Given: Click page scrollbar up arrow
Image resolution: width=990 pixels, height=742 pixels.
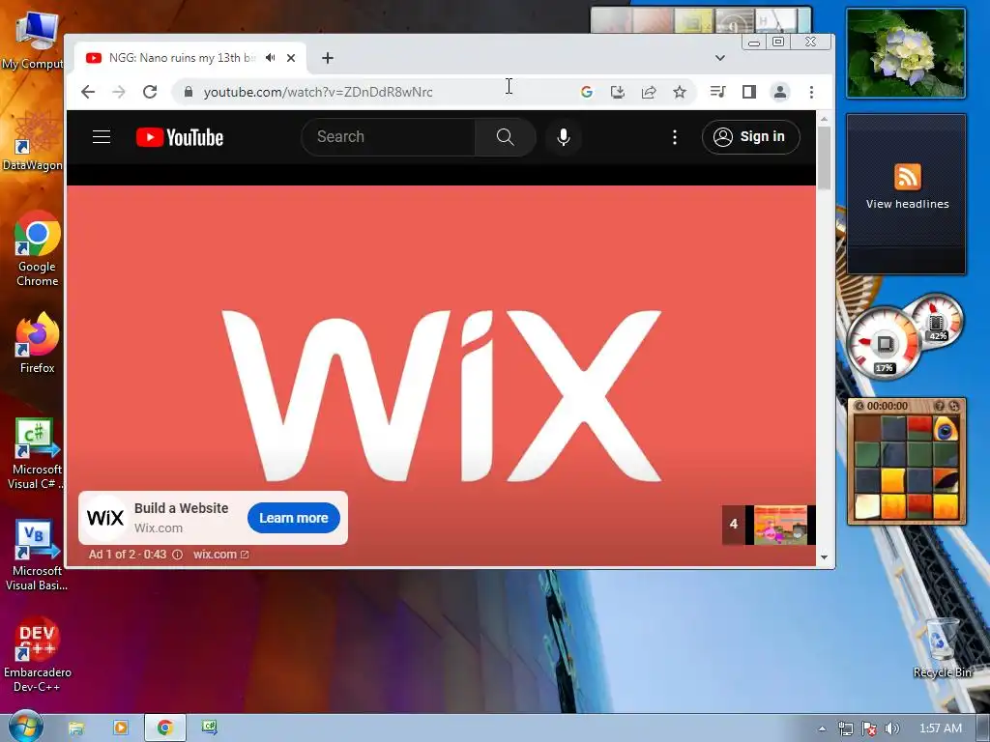Looking at the screenshot, I should point(824,118).
